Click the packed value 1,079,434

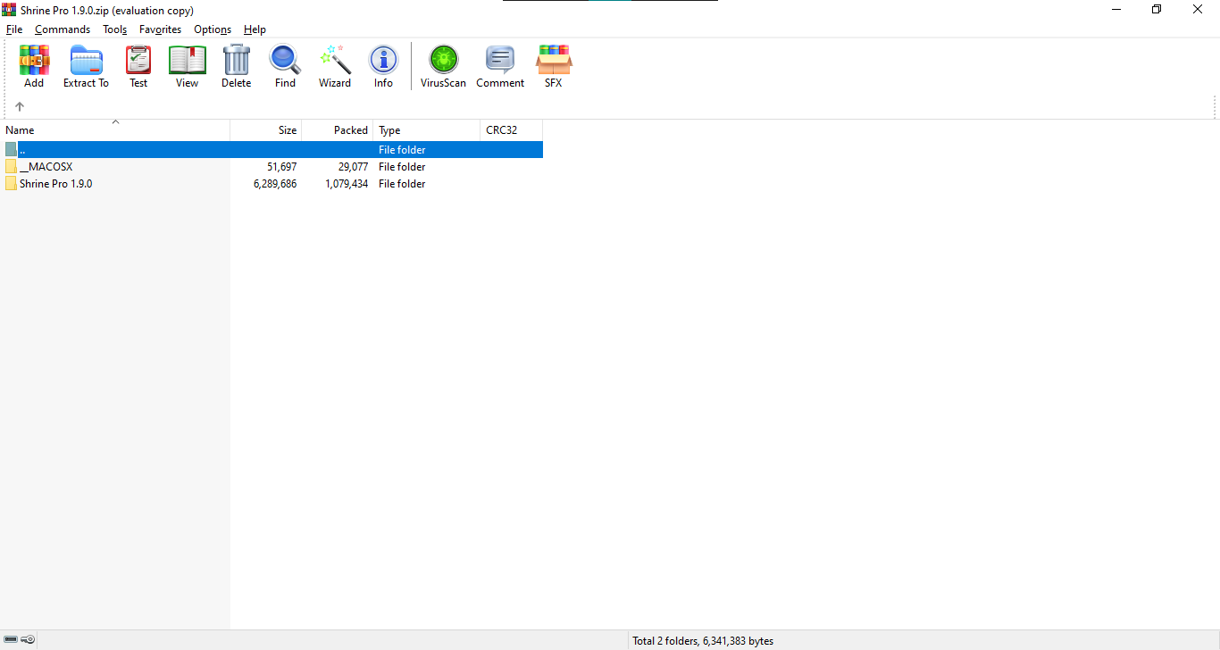347,184
